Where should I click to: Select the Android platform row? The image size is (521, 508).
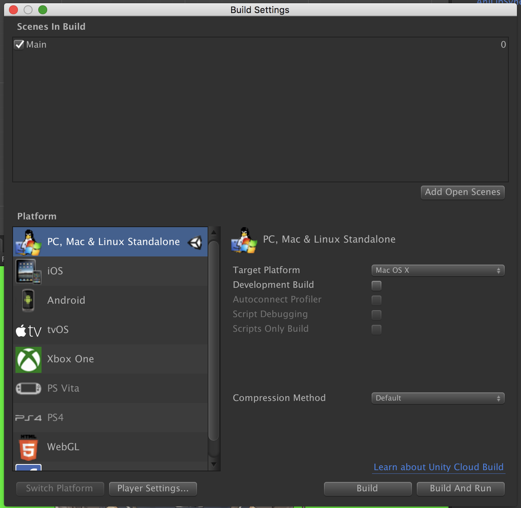110,300
